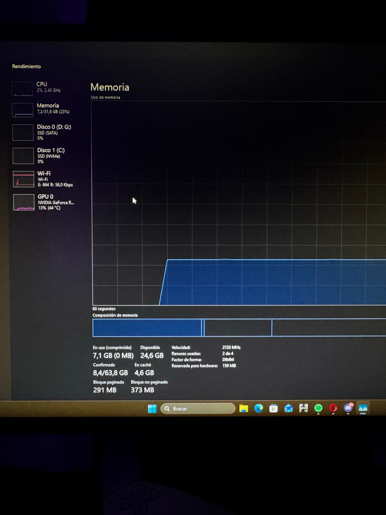Open Opera browser from the taskbar
386x515 pixels.
[333, 408]
